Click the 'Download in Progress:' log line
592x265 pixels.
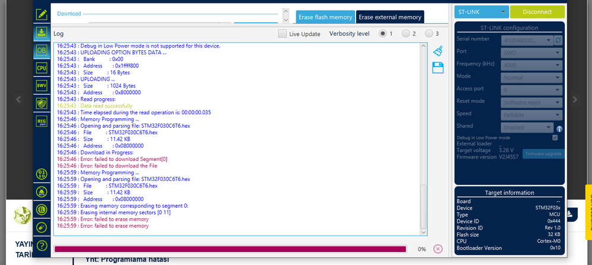[x=95, y=153]
